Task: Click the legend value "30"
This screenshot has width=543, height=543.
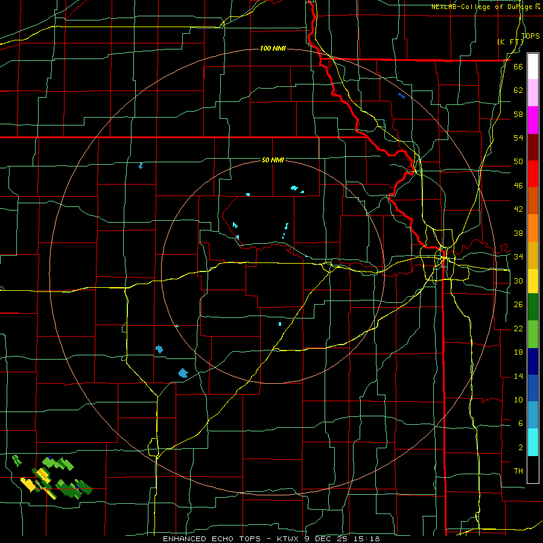Action: pos(518,281)
